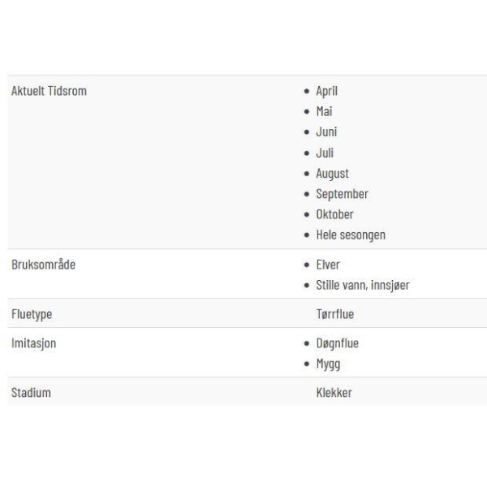487x487 pixels.
Task: Select August in the list
Action: (332, 174)
